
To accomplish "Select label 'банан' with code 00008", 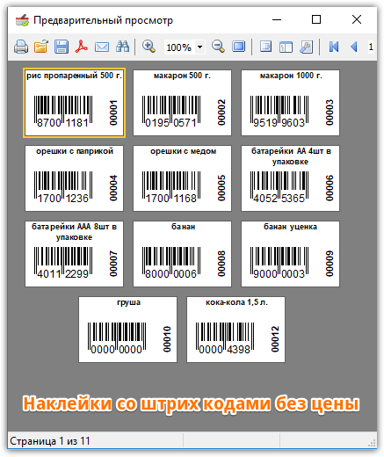I will click(x=182, y=254).
